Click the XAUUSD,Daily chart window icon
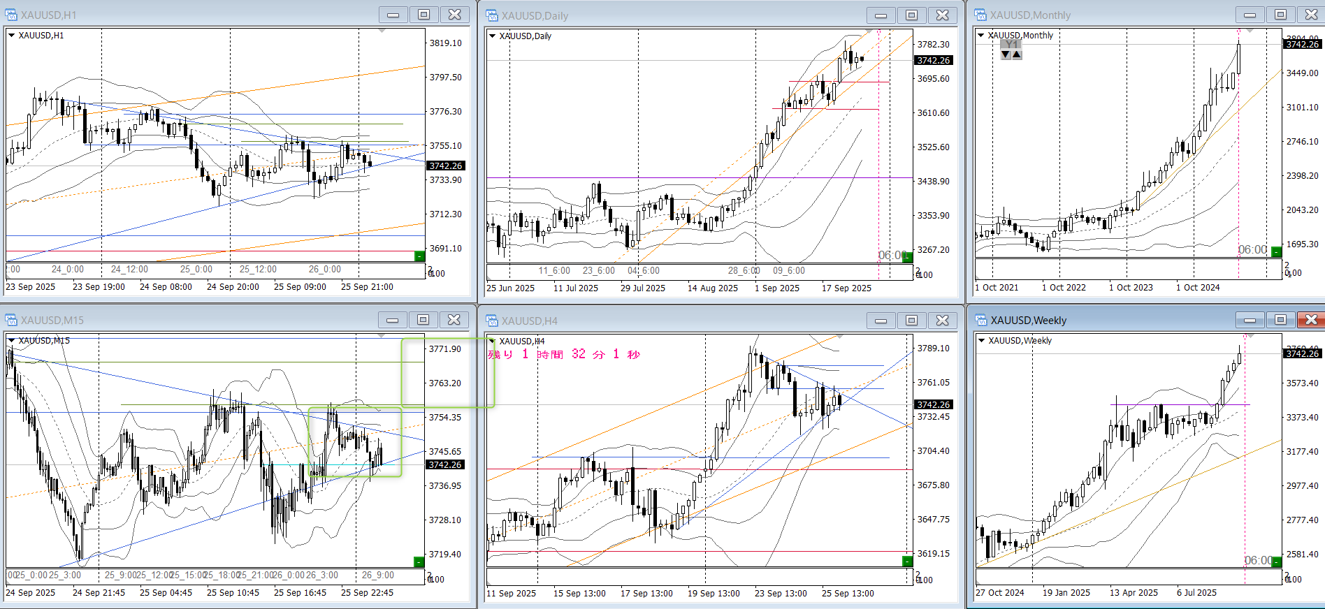The image size is (1325, 609). click(492, 15)
